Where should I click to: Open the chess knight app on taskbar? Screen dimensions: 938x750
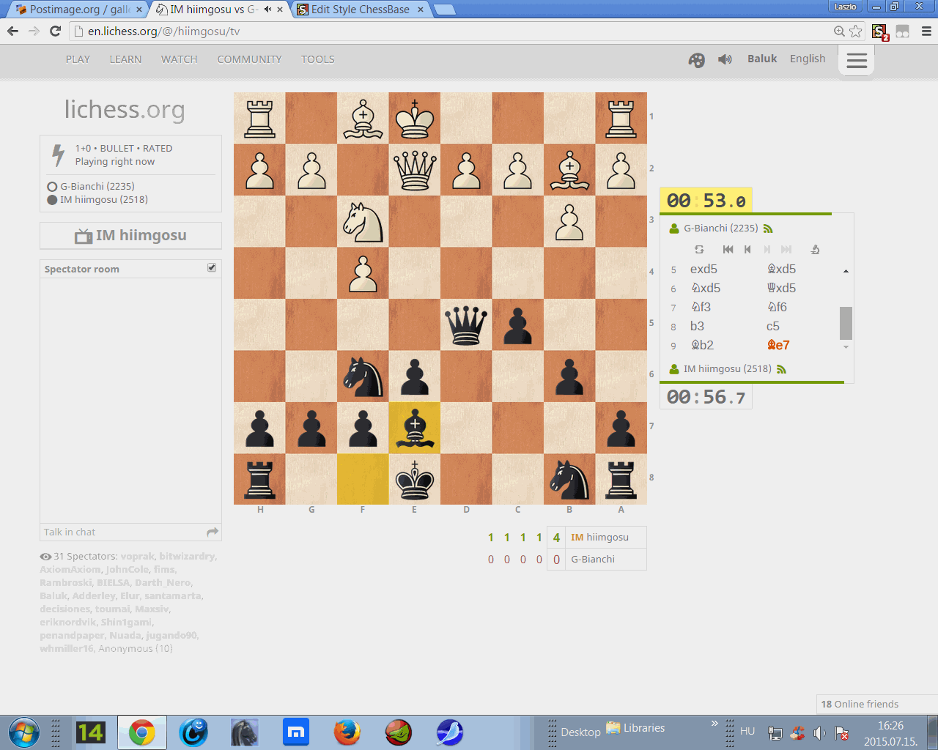[245, 732]
